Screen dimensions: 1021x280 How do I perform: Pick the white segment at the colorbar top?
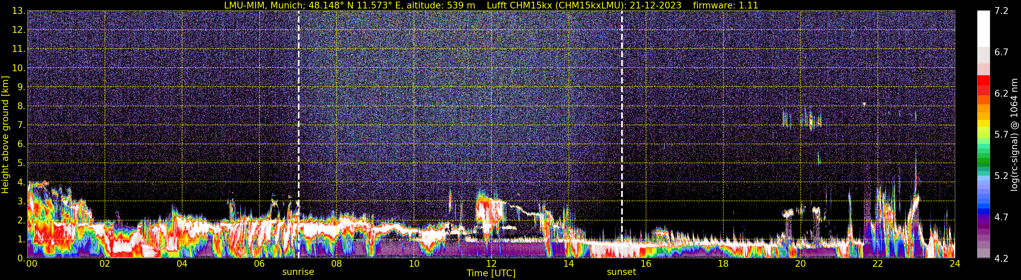(983, 28)
